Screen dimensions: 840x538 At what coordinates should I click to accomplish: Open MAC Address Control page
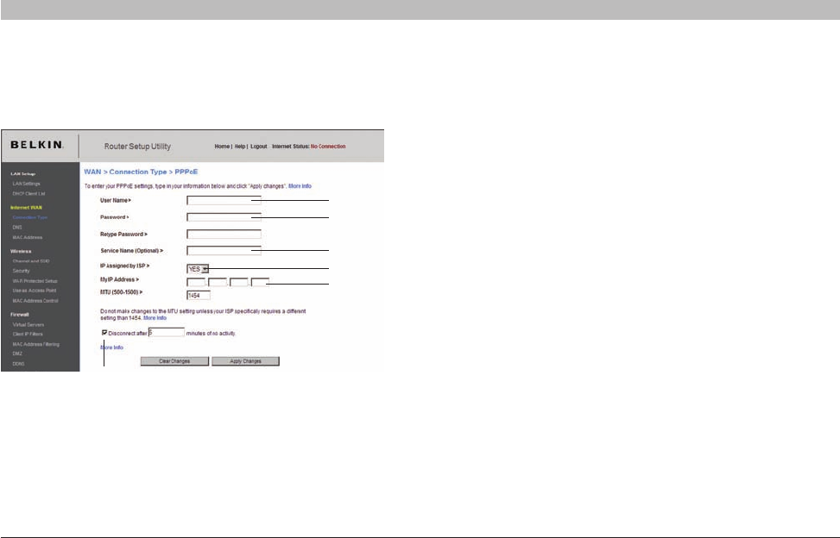[x=35, y=301]
